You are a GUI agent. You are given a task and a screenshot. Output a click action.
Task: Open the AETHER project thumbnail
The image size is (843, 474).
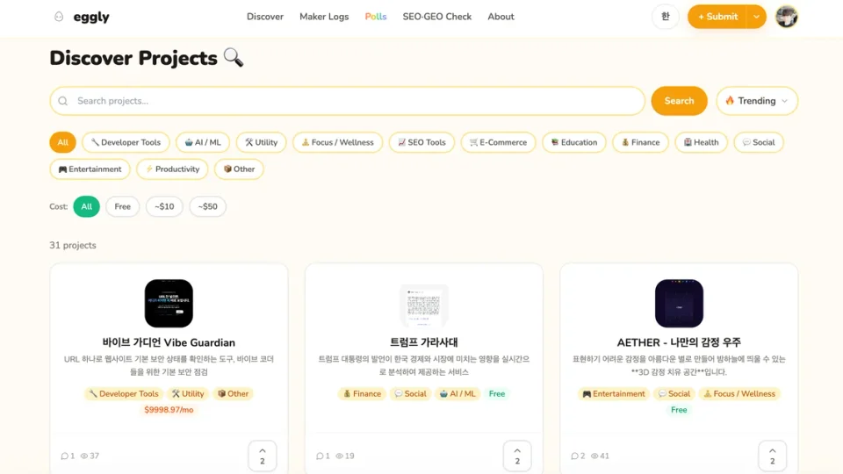tap(679, 304)
